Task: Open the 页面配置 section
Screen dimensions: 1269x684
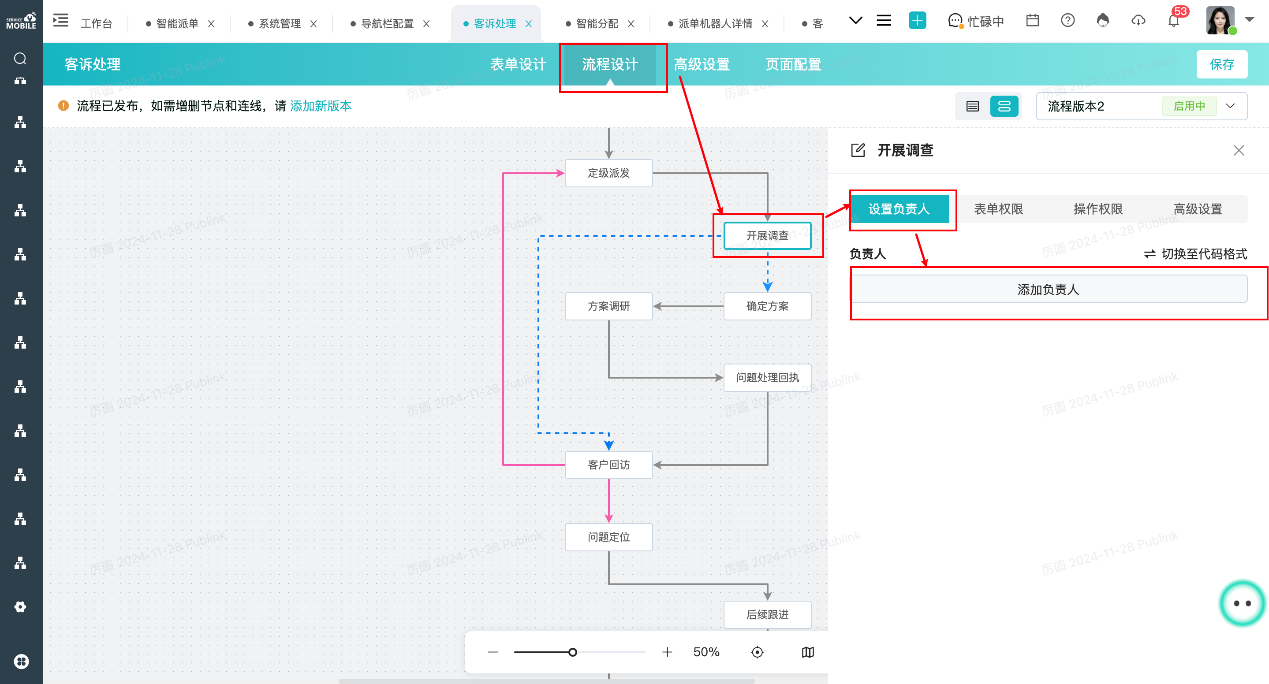Action: 793,64
